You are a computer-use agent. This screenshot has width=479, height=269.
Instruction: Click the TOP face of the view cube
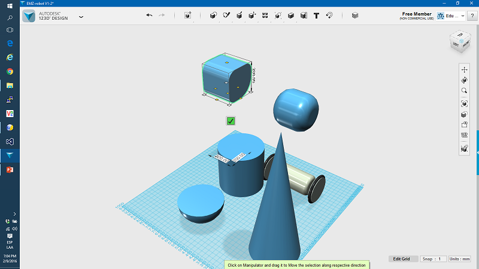coord(460,35)
